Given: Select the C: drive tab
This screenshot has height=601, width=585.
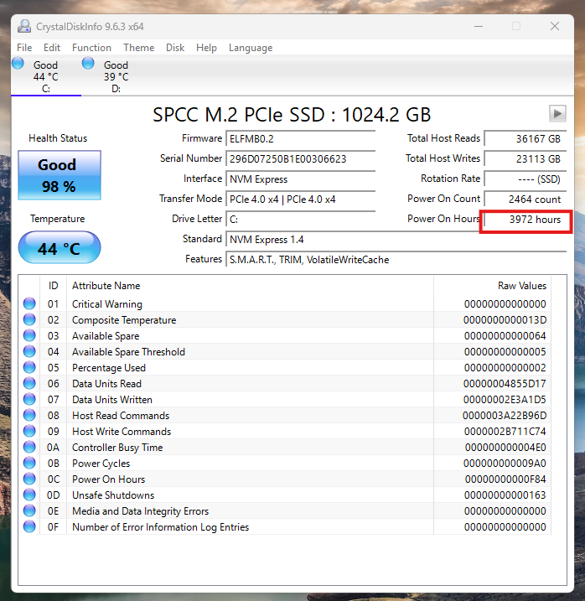Looking at the screenshot, I should point(46,76).
